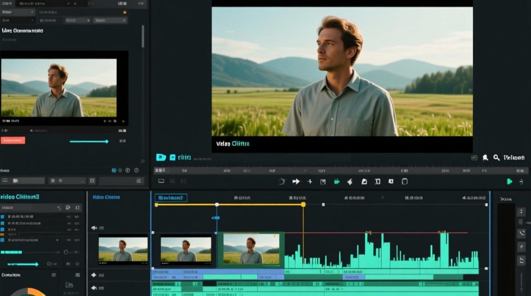The height and width of the screenshot is (296, 531).
Task: Open the rightmost dropdown in the left panel's top rows
Action: [x=110, y=20]
